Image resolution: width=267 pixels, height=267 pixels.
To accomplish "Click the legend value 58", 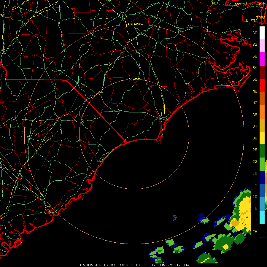I will point(255,56).
